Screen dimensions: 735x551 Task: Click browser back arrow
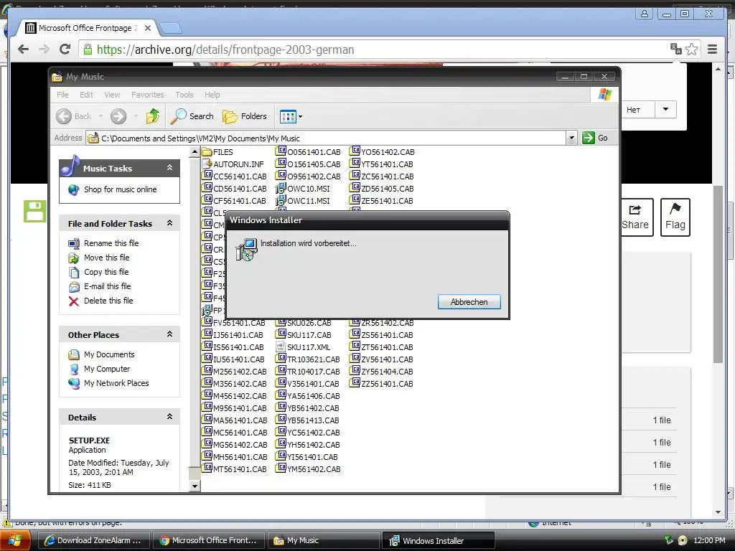(x=23, y=50)
